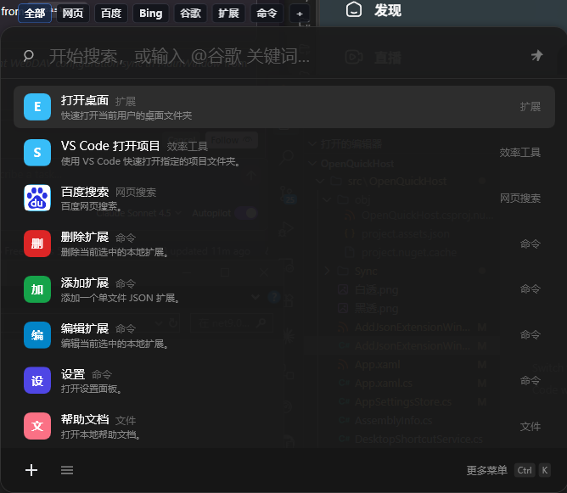The width and height of the screenshot is (567, 493).
Task: Select the 帮助文档 result title
Action: [85, 420]
